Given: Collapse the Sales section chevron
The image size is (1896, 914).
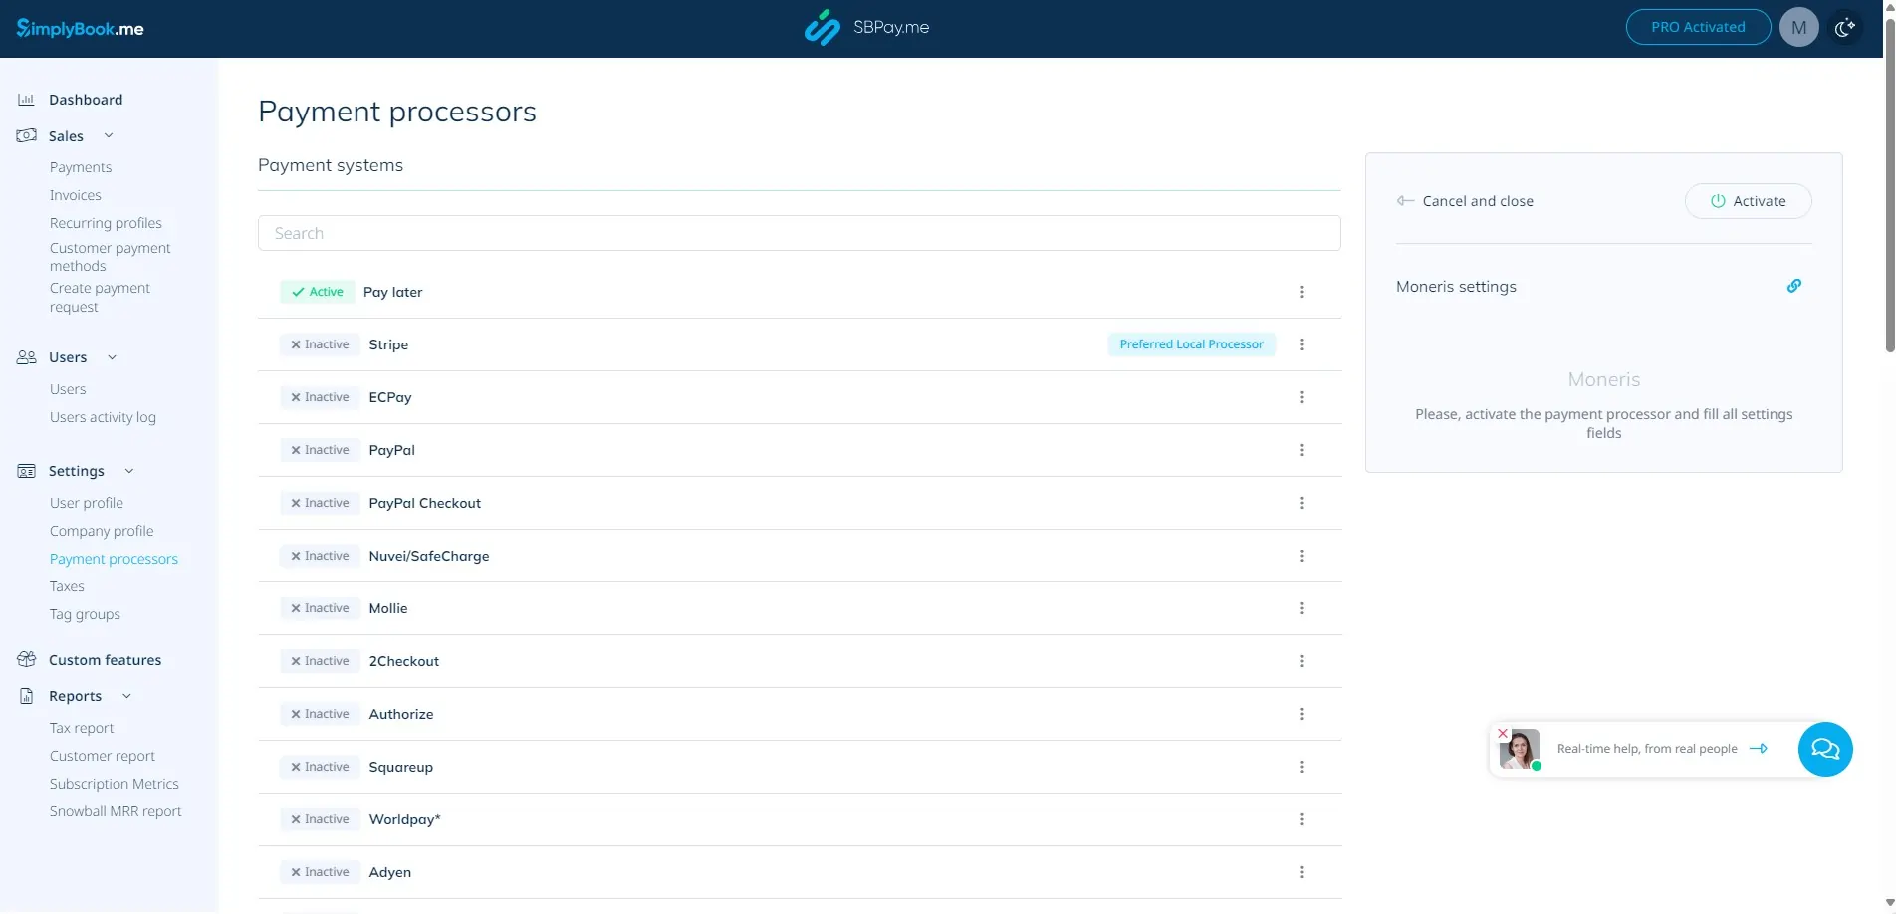Looking at the screenshot, I should coord(109,135).
